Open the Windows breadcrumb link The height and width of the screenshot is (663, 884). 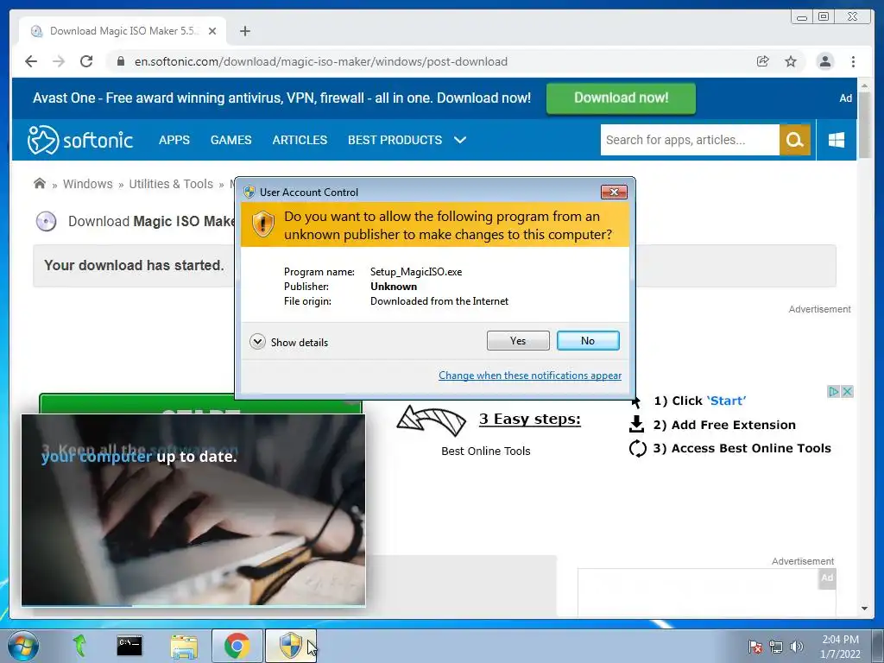[x=88, y=184]
